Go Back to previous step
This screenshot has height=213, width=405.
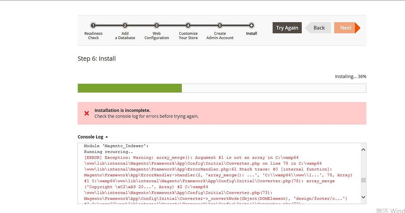(318, 28)
